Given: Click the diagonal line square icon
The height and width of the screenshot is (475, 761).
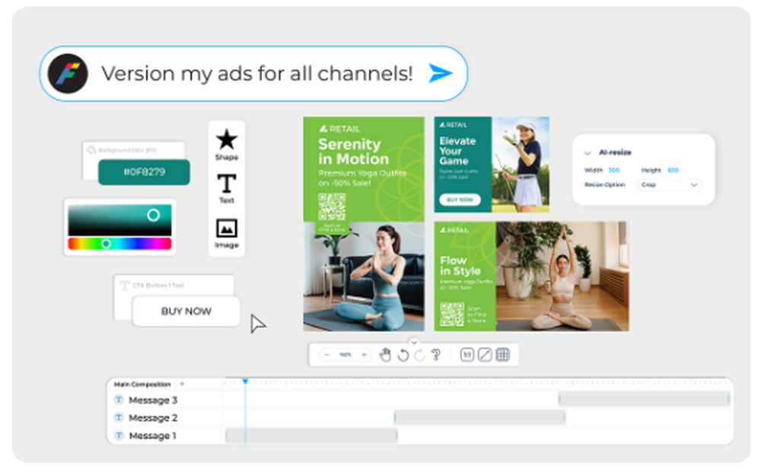Looking at the screenshot, I should 485,355.
